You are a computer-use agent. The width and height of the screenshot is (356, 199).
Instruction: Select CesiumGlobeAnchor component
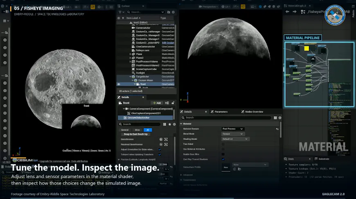coord(145,117)
